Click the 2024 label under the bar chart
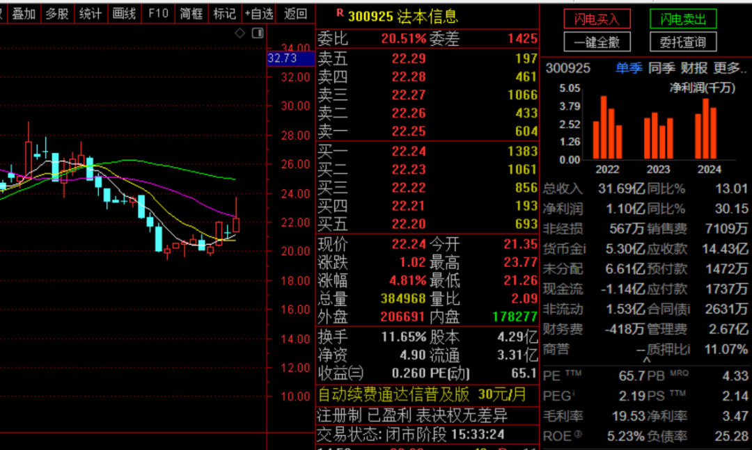Image resolution: width=752 pixels, height=450 pixels. coord(710,169)
